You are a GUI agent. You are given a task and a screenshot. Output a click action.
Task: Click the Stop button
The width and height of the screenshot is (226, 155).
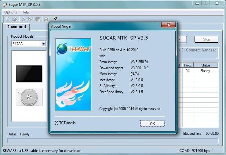pos(206,39)
